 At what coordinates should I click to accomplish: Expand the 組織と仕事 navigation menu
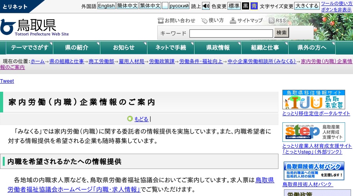coord(265,48)
